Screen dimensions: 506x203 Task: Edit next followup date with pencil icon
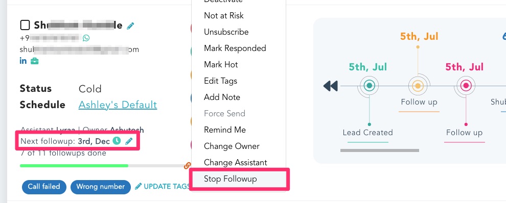(x=129, y=141)
